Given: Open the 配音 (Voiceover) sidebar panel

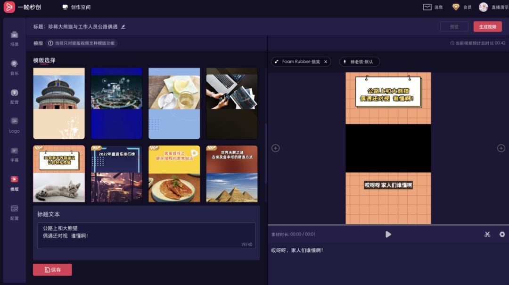Looking at the screenshot, I should [x=14, y=96].
